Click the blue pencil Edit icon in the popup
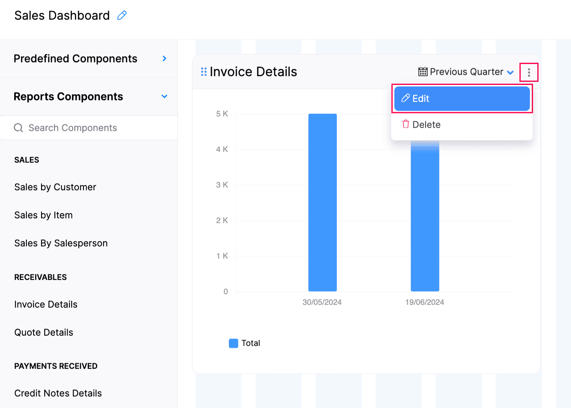 point(405,98)
